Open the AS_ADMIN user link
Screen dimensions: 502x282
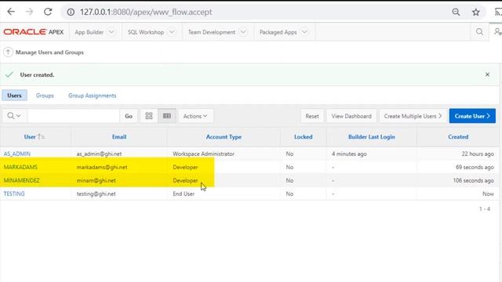(x=17, y=154)
